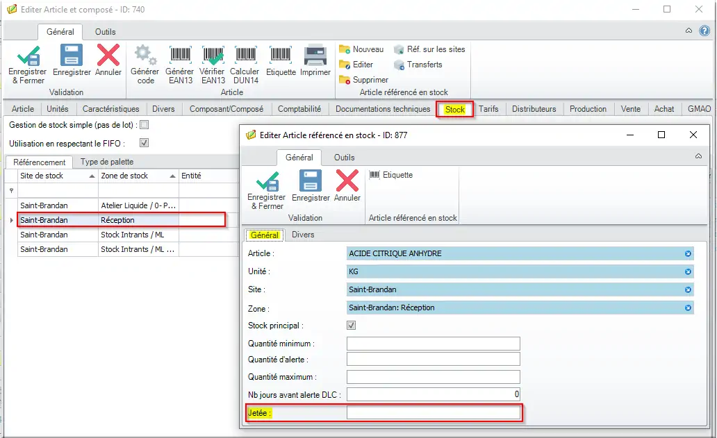This screenshot has width=717, height=438.
Task: Click Nouveau in Article référencé en stock group
Action: (361, 49)
